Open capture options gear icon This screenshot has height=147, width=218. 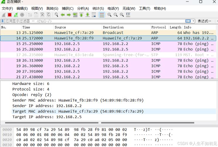22,15
